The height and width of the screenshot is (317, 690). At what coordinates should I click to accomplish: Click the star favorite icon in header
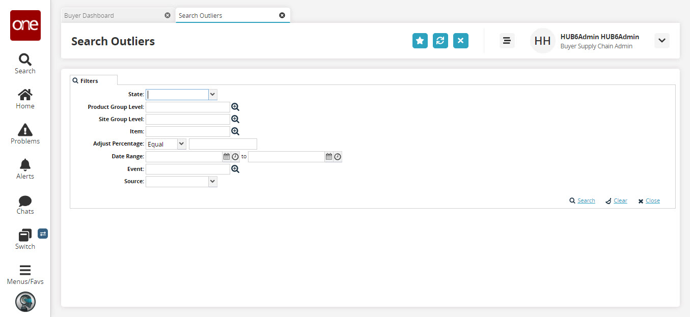pyautogui.click(x=420, y=41)
